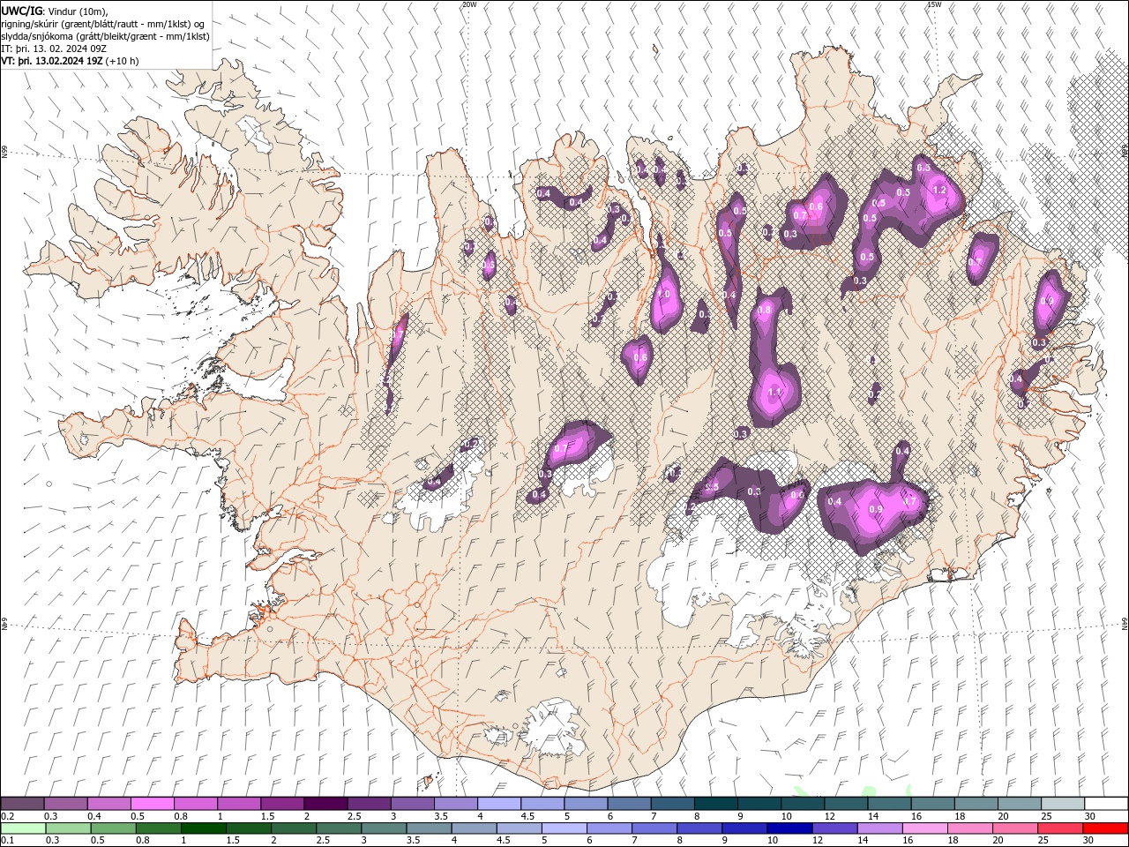Viewport: 1129px width, 847px height.
Task: Choose the 1.5 swatch in the upper purple legend row
Action: 281,804
